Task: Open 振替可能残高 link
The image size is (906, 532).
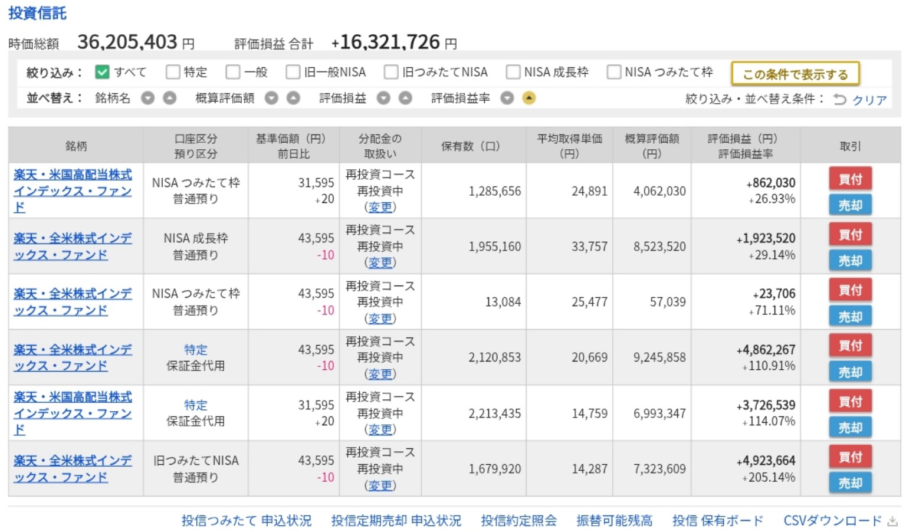Action: click(x=614, y=521)
